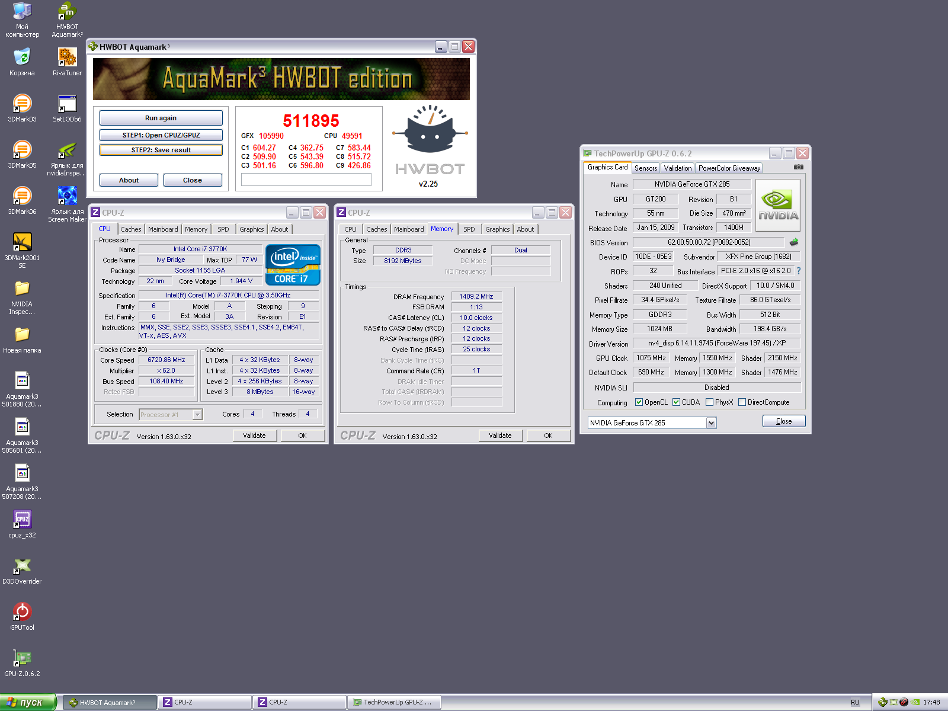Viewport: 948px width, 711px height.
Task: Click the Bus Interface question mark in GPU-Z
Action: pyautogui.click(x=798, y=271)
